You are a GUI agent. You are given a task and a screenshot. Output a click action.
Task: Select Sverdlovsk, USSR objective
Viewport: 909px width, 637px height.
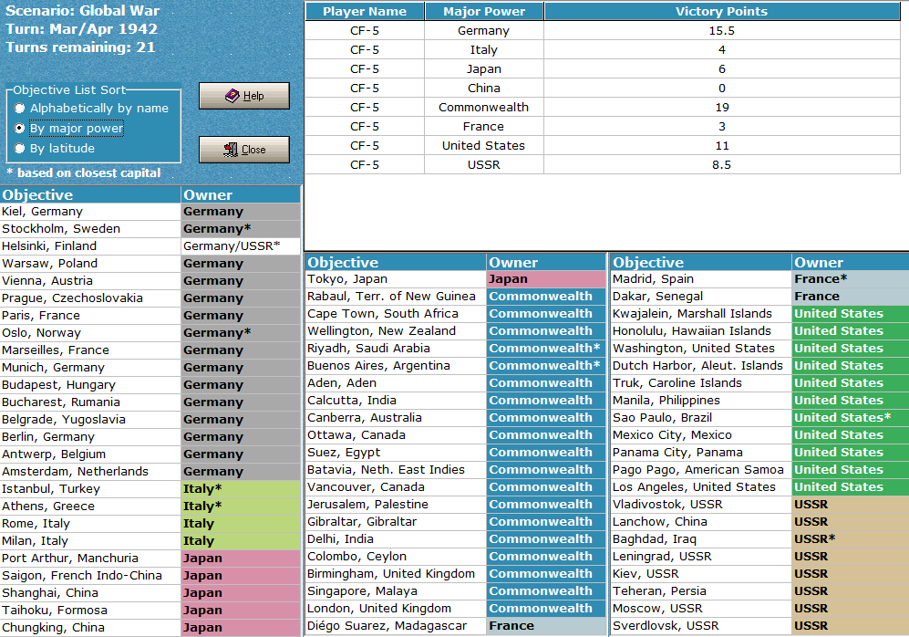click(701, 626)
